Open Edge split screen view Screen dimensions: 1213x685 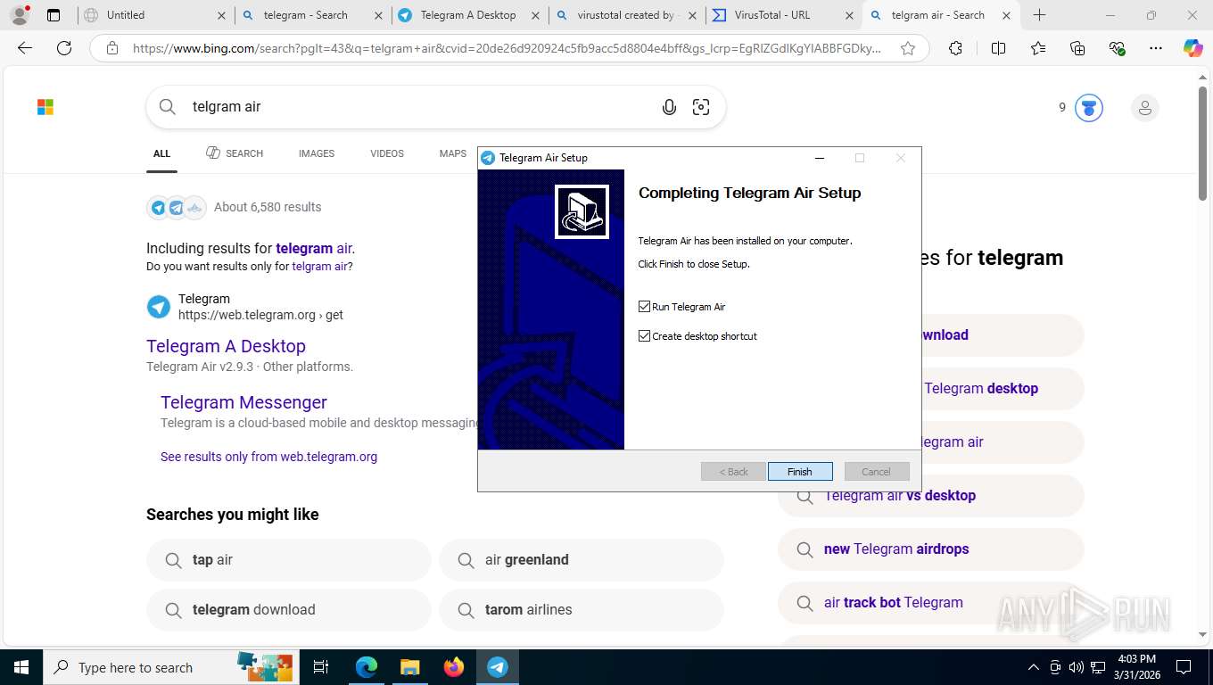click(x=998, y=48)
